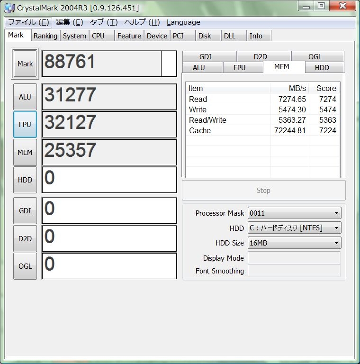This screenshot has width=360, height=364.
Task: Go to the Device tab
Action: click(157, 36)
